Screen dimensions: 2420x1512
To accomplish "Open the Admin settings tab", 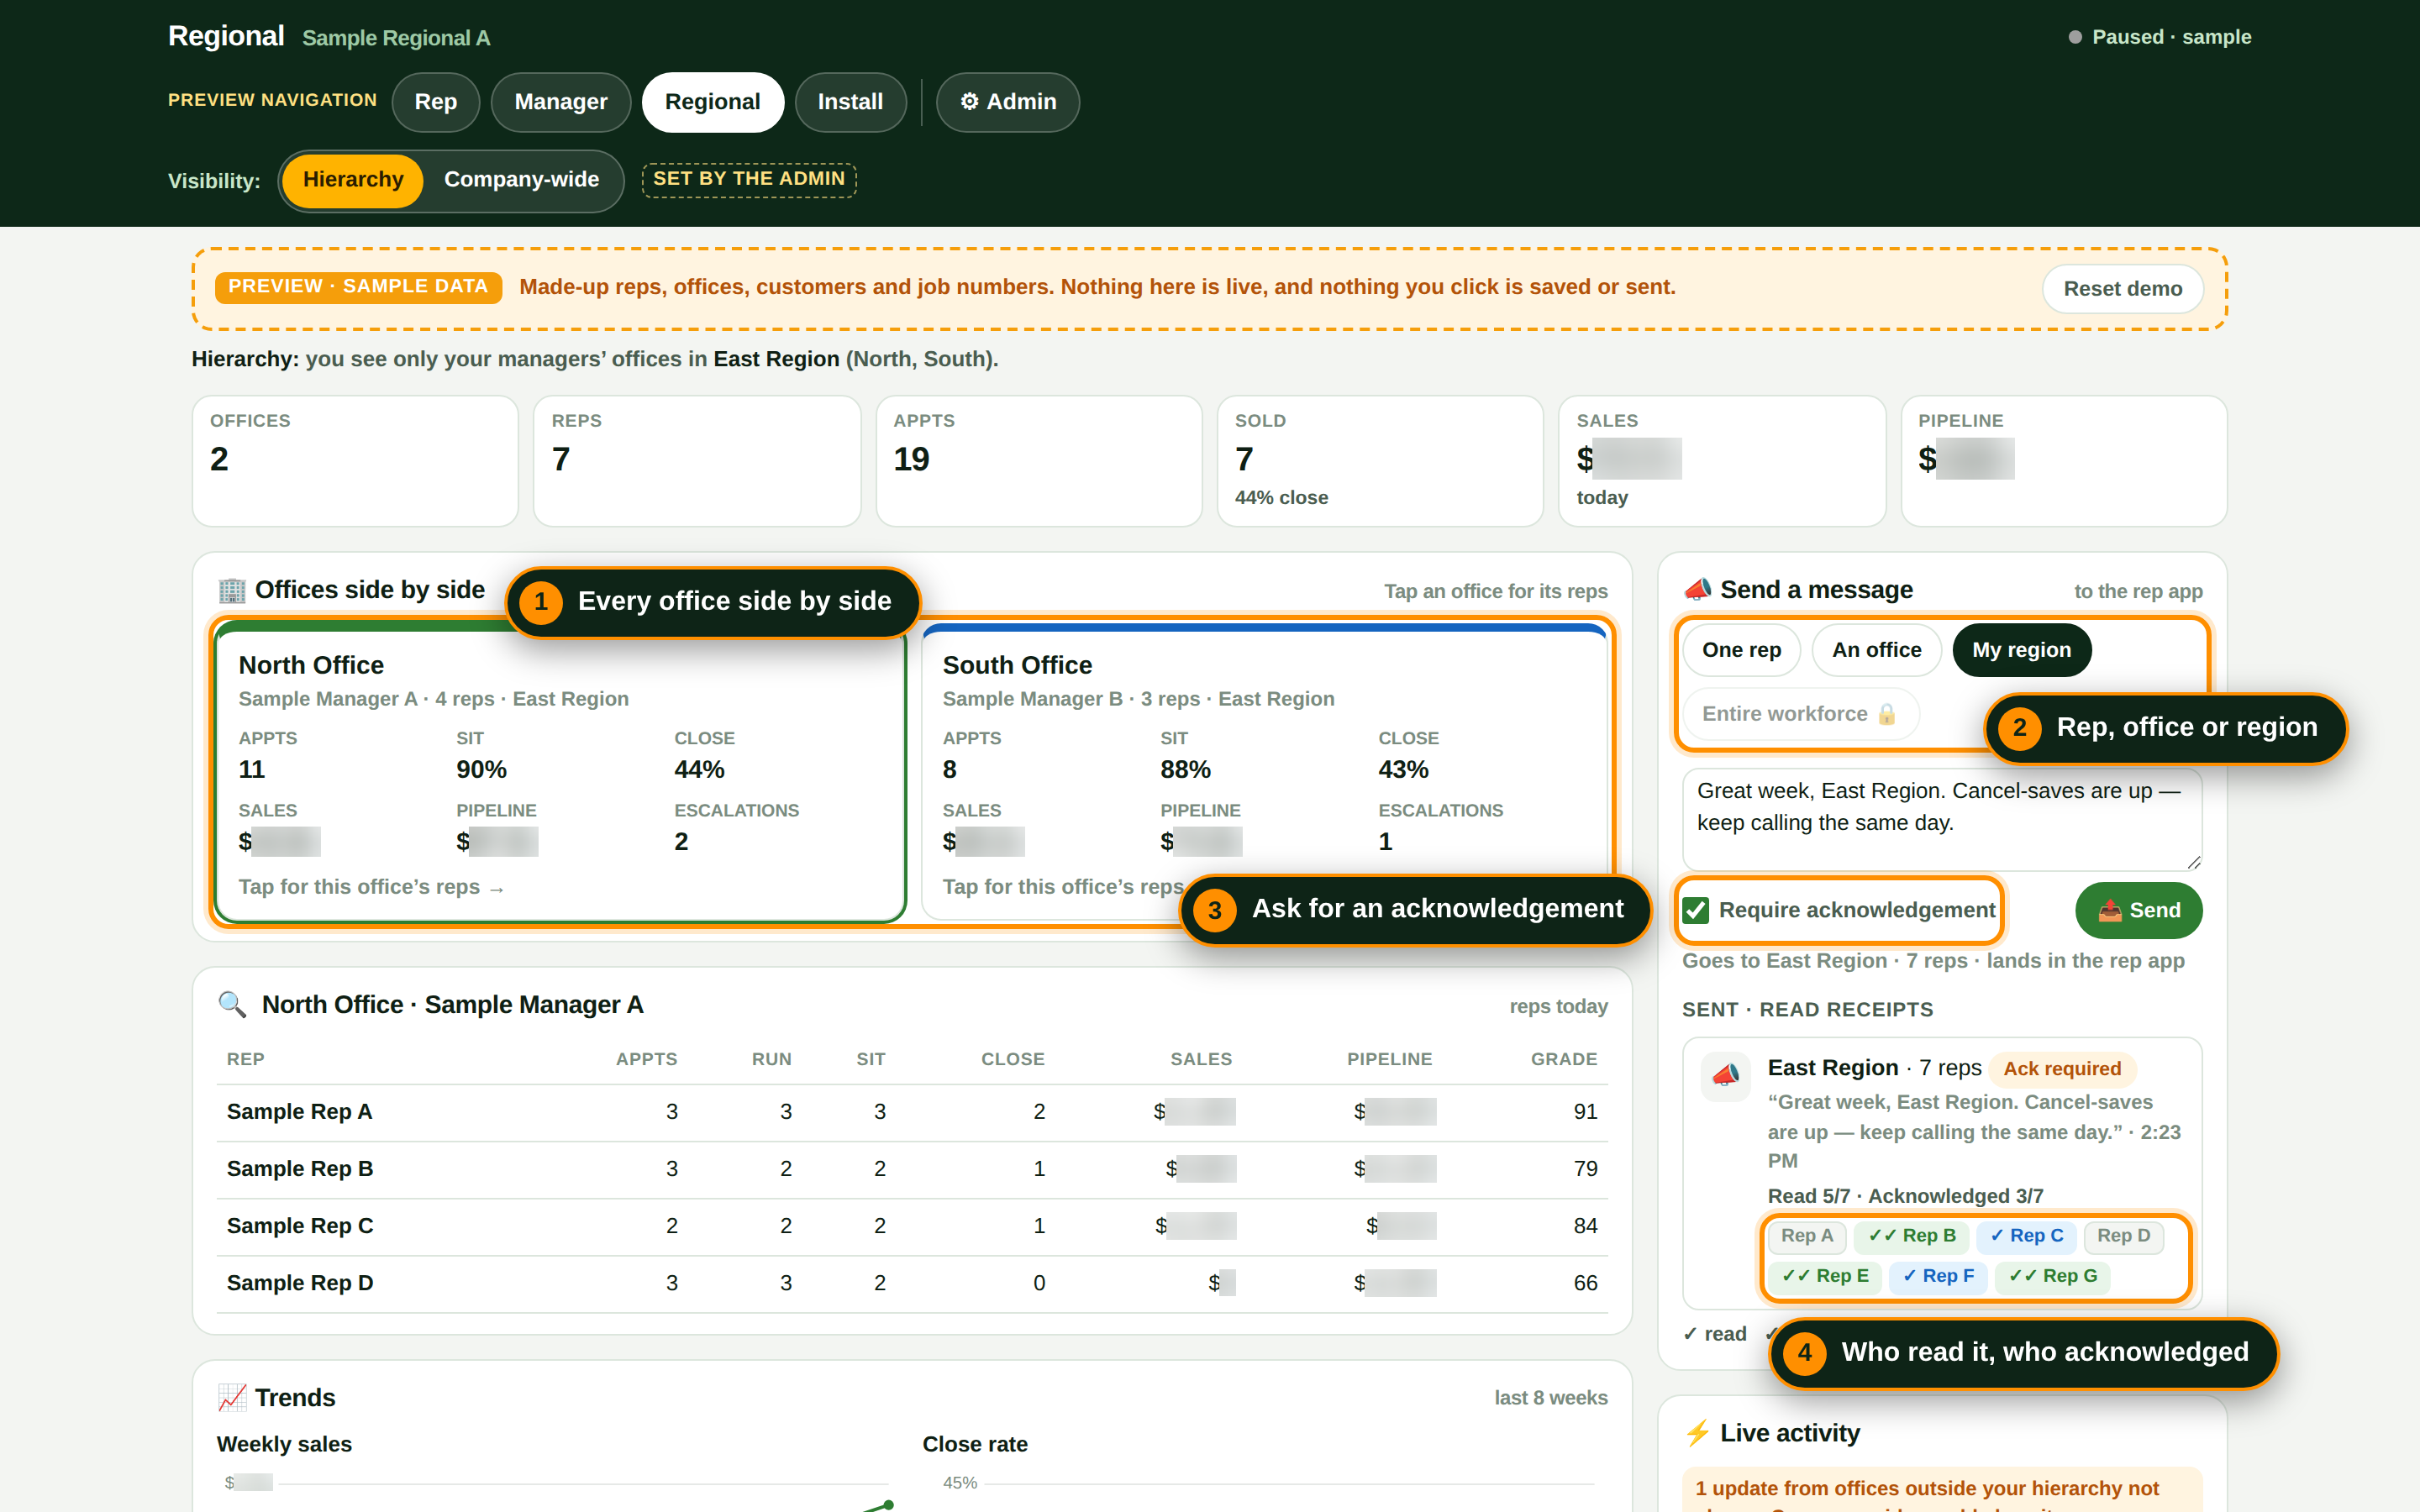I will coord(1008,102).
